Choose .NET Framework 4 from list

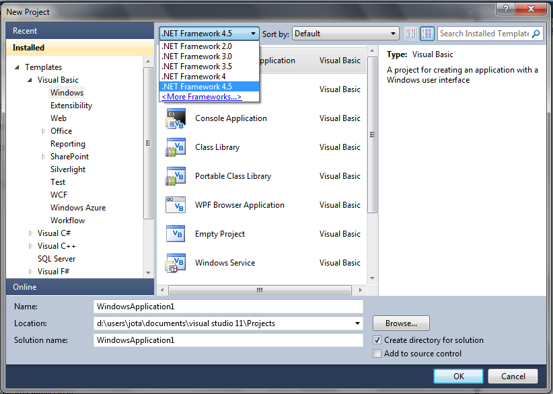(209, 77)
